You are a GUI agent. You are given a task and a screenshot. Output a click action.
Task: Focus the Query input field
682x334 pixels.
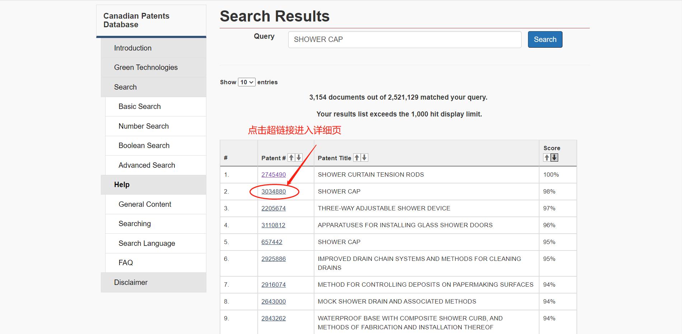(405, 39)
